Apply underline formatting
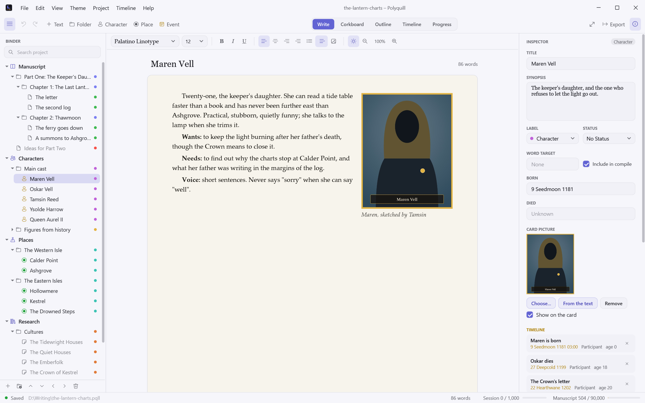 point(244,41)
